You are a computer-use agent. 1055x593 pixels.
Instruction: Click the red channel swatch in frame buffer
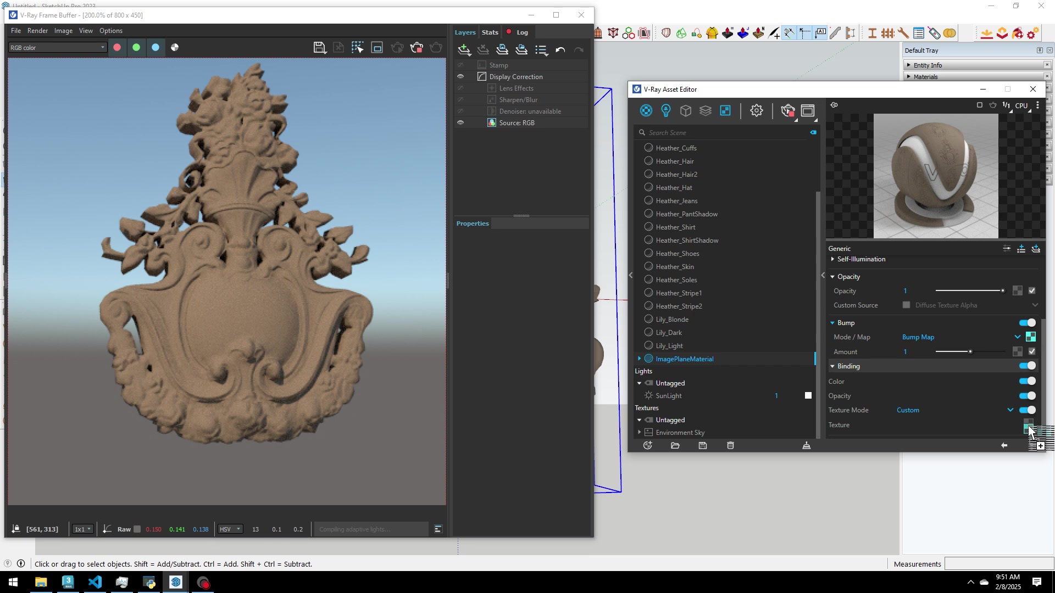point(116,47)
